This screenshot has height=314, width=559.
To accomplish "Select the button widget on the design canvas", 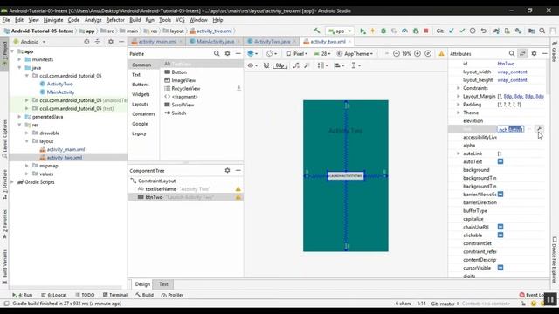I will [346, 176].
